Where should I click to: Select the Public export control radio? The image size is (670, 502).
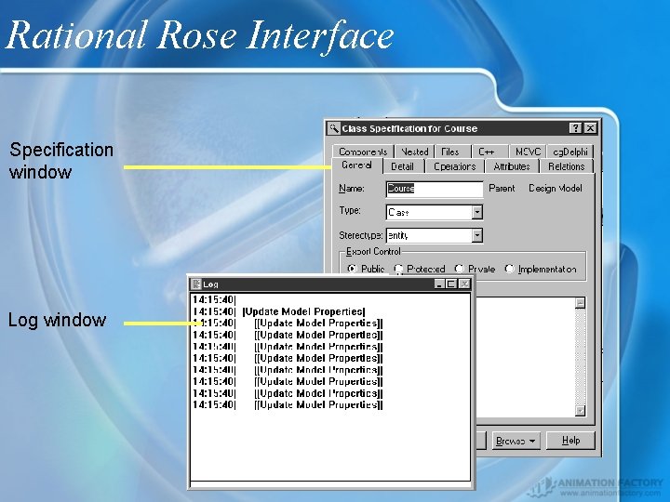pos(352,269)
